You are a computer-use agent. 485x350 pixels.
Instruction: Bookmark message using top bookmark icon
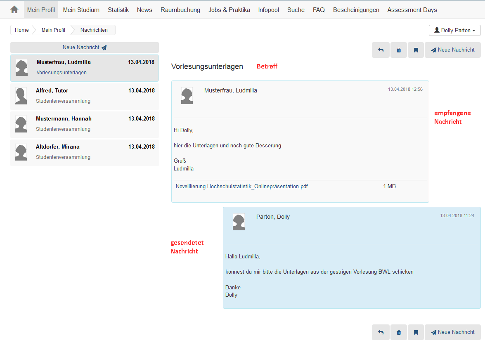point(416,50)
